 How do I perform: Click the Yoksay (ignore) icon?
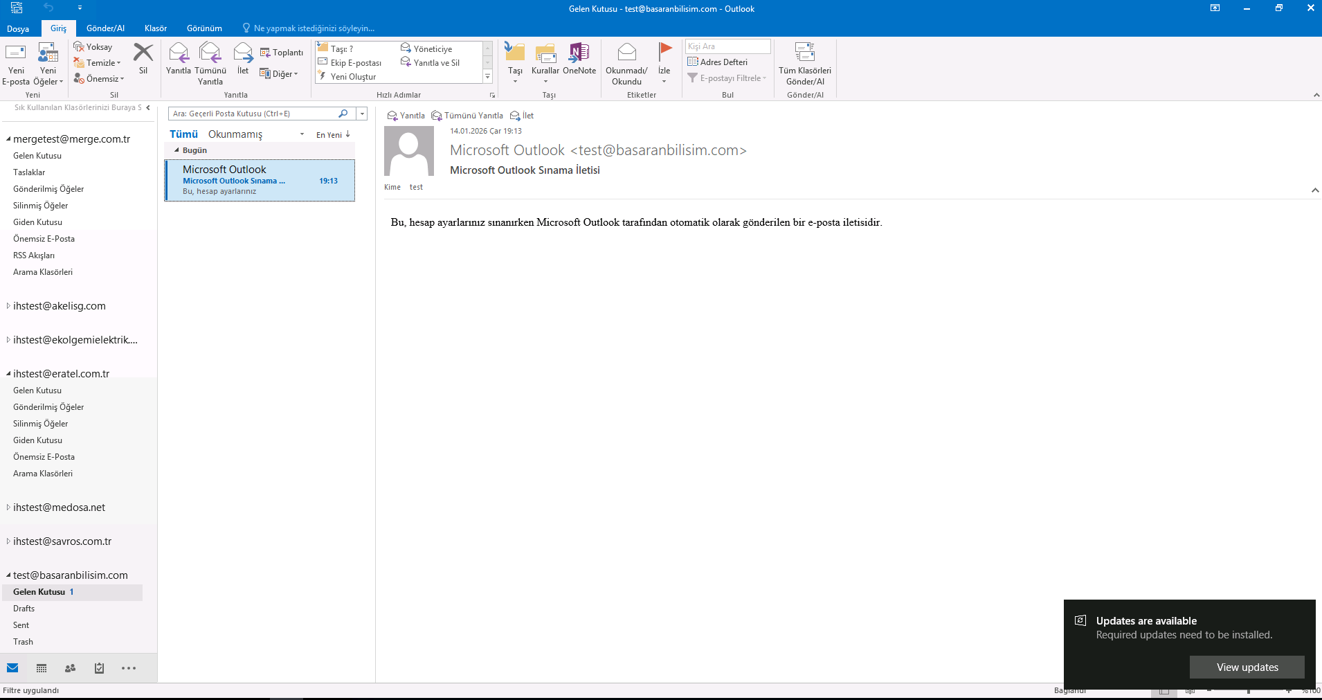pos(79,46)
